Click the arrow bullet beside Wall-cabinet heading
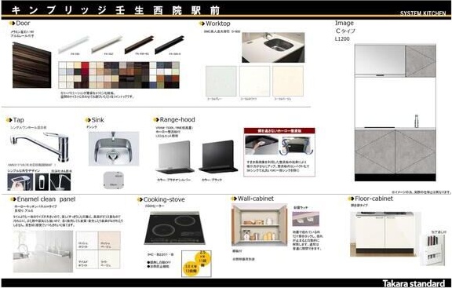Viewport: 452px width, 288px height. [234, 199]
